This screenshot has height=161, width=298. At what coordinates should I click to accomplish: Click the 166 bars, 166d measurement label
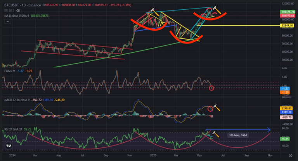[238, 135]
